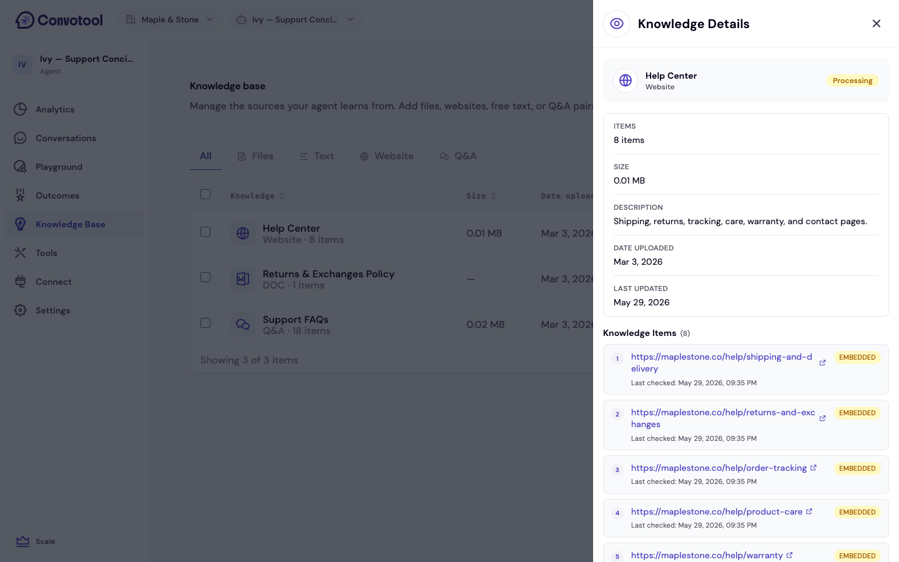Screen dimensions: 899x562
Task: Open product-care external link icon
Action: [x=809, y=511]
